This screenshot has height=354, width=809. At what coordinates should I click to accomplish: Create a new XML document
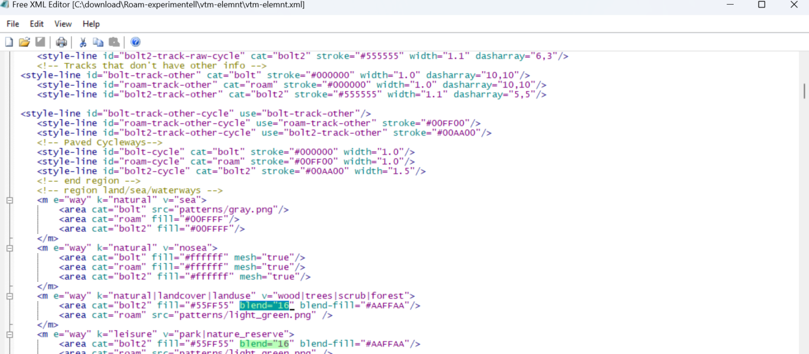pyautogui.click(x=9, y=42)
